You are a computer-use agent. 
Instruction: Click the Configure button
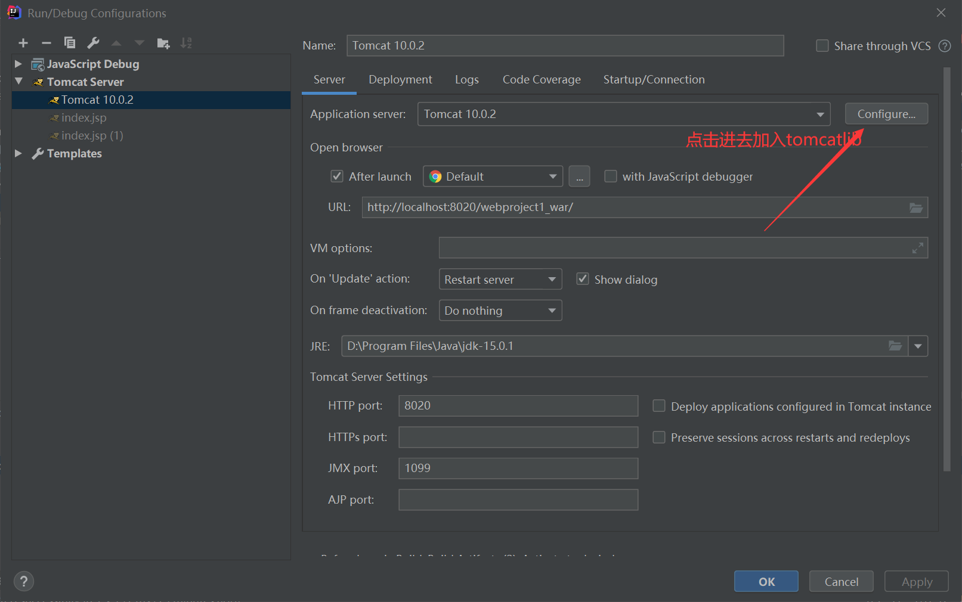coord(886,113)
